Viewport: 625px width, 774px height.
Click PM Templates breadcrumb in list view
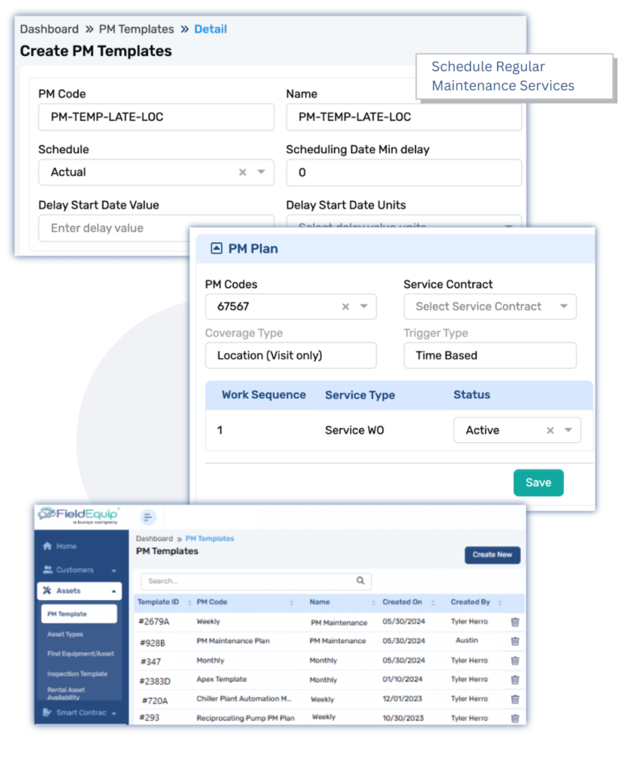210,538
